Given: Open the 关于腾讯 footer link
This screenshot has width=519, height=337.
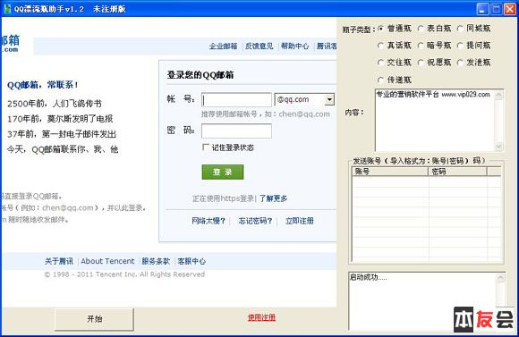Looking at the screenshot, I should (x=59, y=261).
